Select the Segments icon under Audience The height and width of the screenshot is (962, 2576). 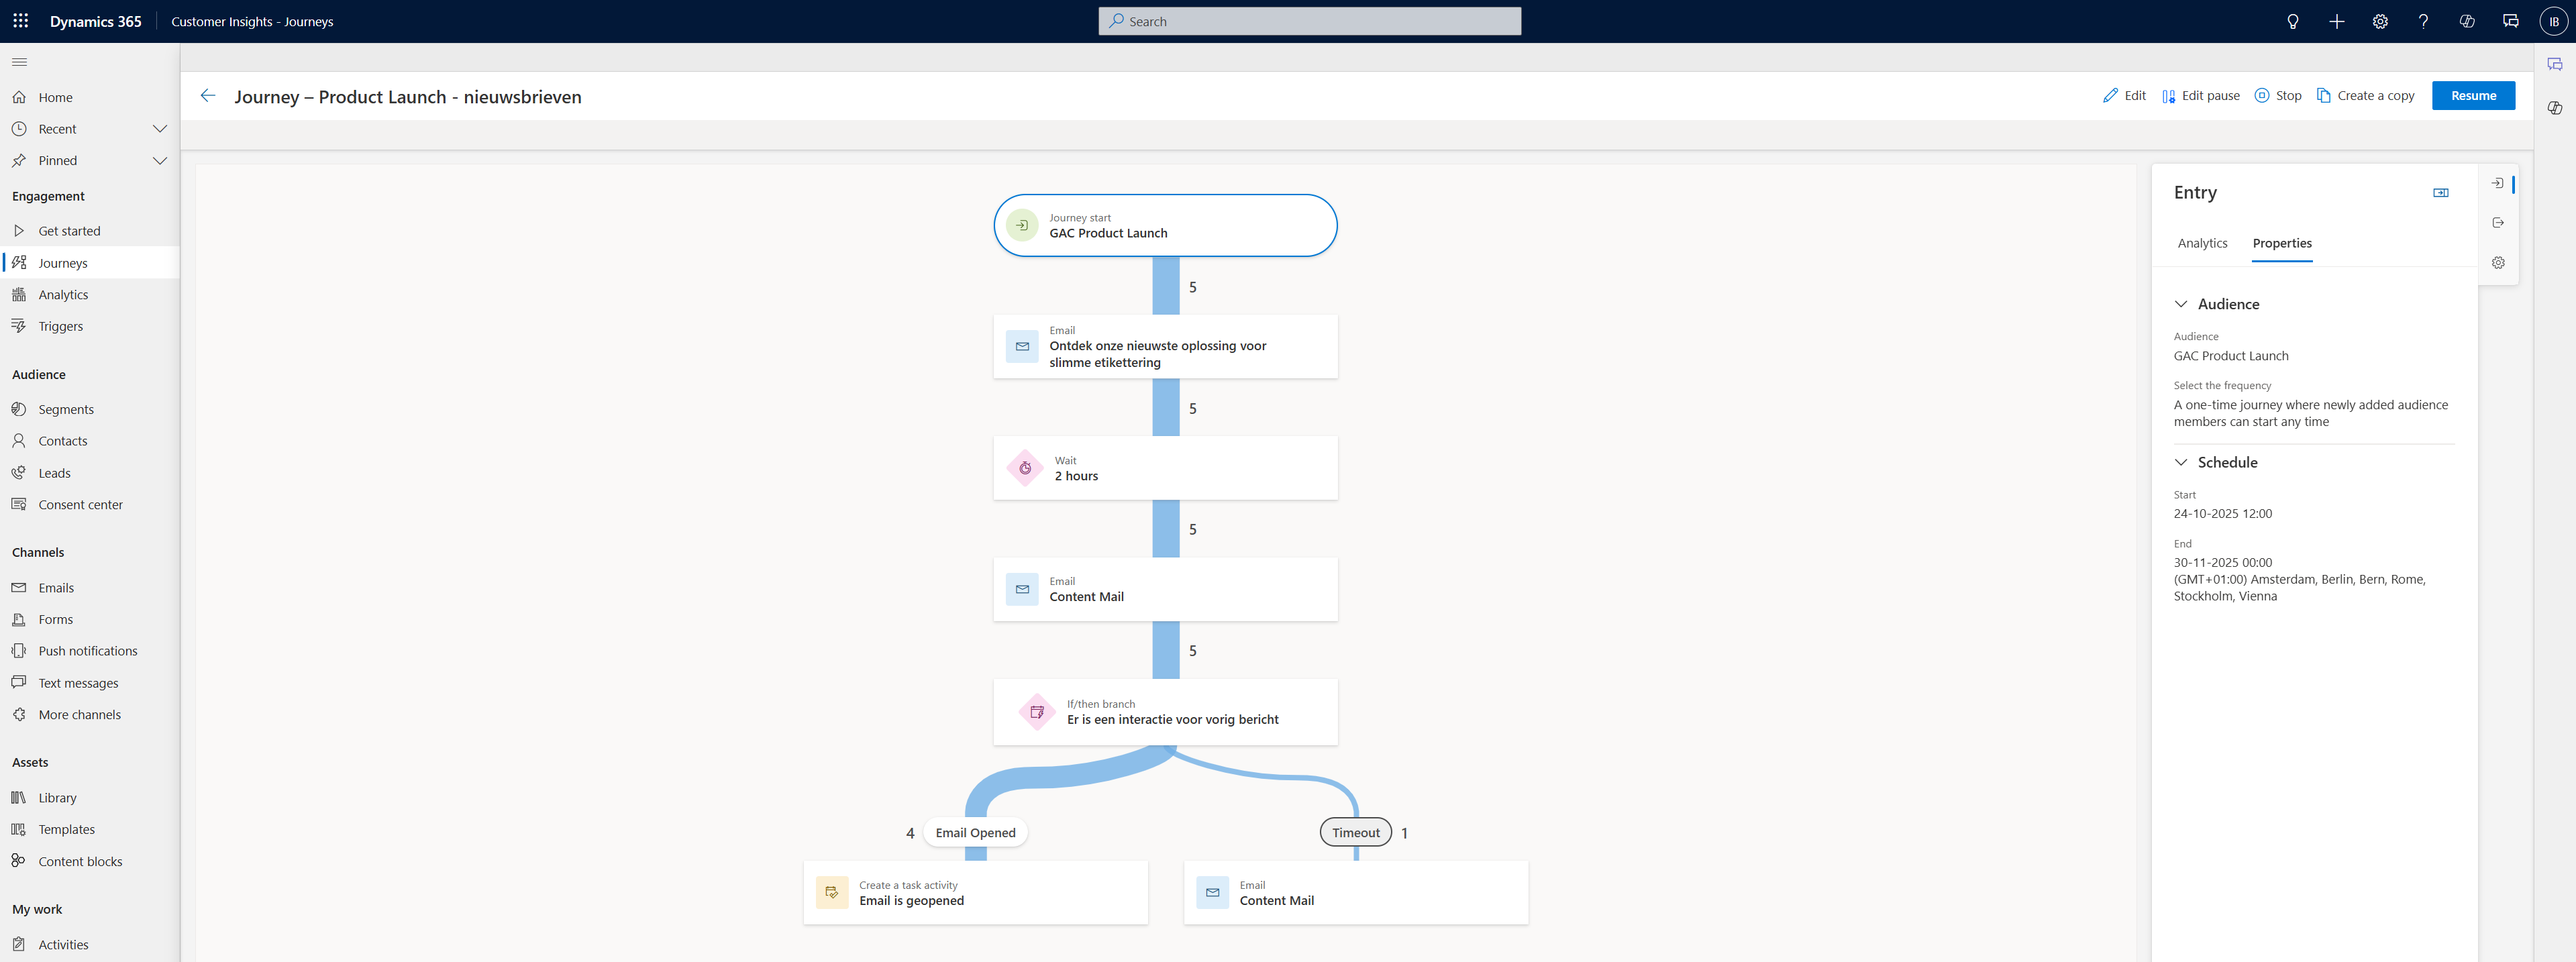pyautogui.click(x=20, y=408)
